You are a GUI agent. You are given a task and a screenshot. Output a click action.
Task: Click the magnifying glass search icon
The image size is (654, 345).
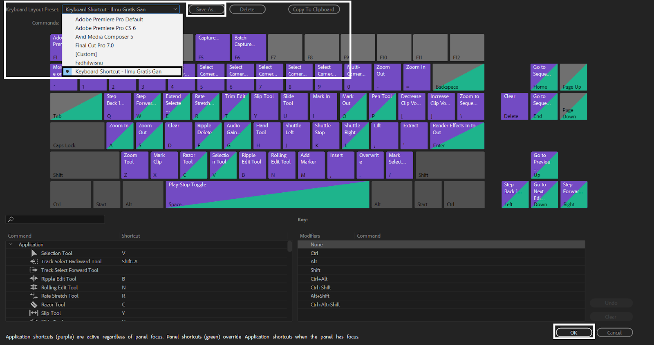point(11,219)
